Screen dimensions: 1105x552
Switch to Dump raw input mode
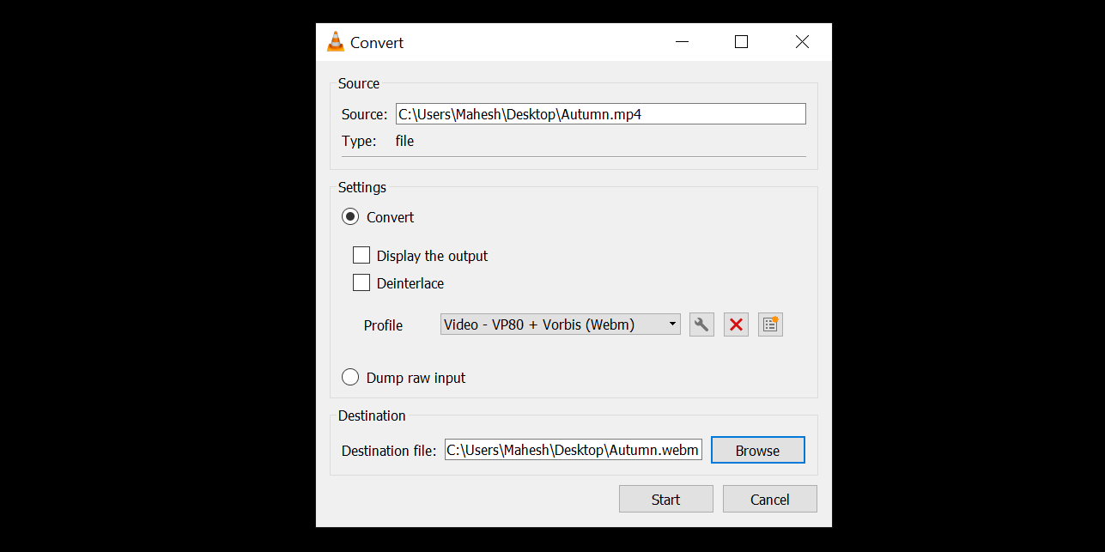click(350, 377)
